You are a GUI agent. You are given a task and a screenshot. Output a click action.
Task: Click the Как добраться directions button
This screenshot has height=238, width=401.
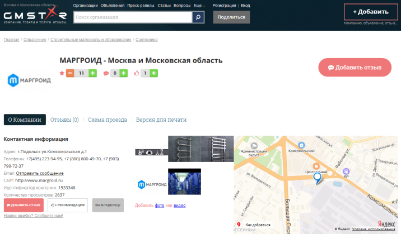(253, 225)
